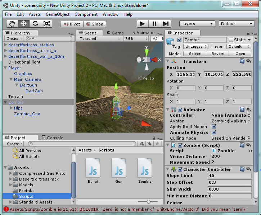Switch to the Console tab
This screenshot has height=215, width=261.
click(x=53, y=137)
